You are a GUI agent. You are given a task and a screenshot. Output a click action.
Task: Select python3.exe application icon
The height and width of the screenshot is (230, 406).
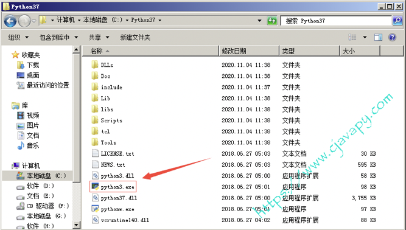[x=95, y=187]
